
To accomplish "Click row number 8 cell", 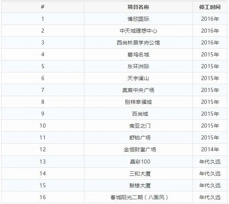I will point(43,102).
